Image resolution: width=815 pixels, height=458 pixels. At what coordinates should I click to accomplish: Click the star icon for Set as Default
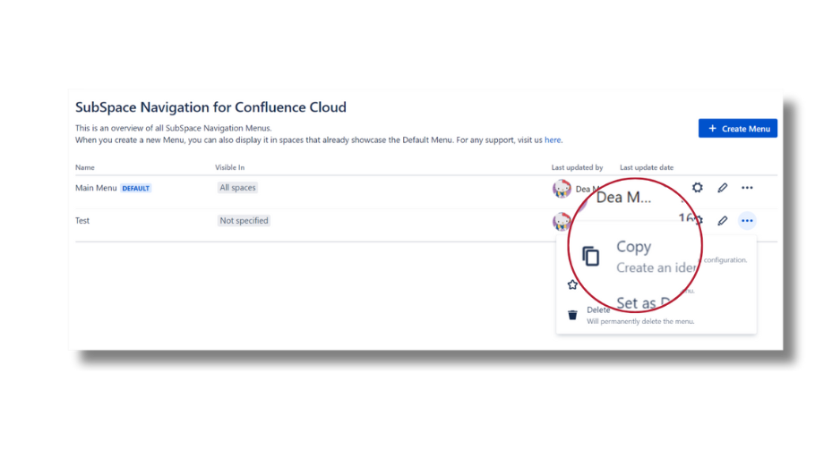click(x=573, y=284)
